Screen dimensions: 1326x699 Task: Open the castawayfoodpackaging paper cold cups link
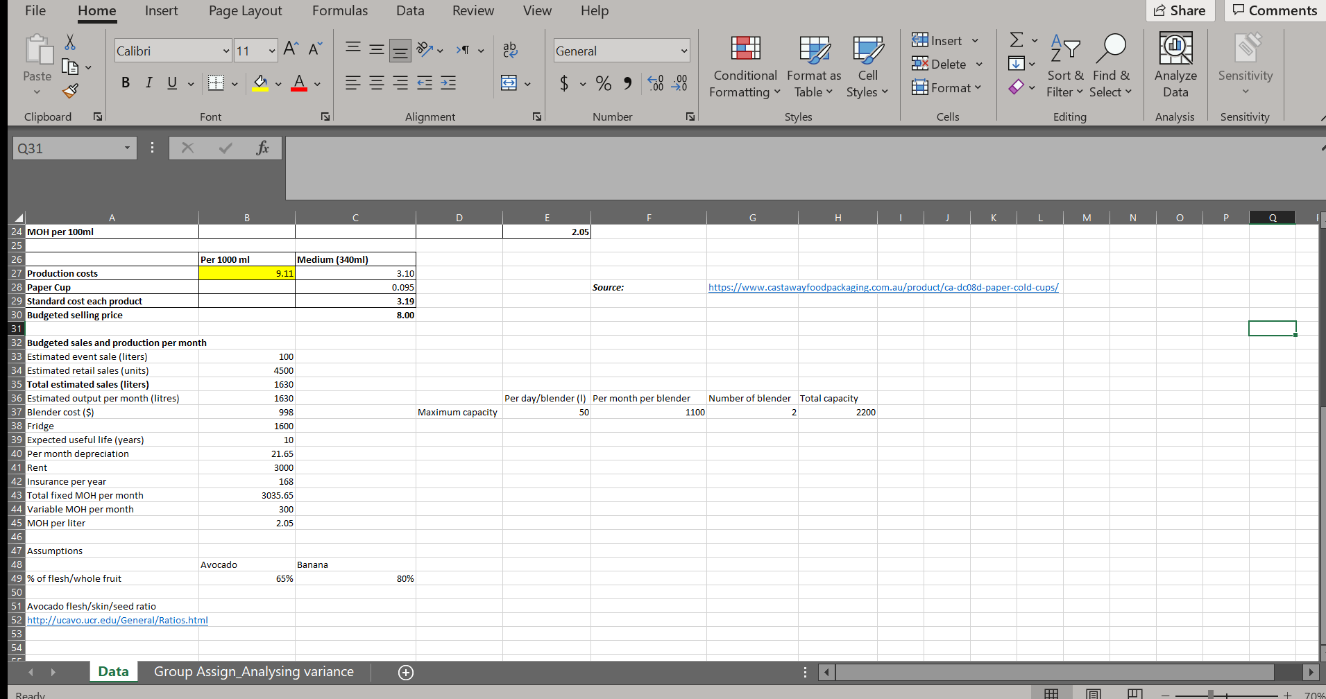click(x=883, y=286)
